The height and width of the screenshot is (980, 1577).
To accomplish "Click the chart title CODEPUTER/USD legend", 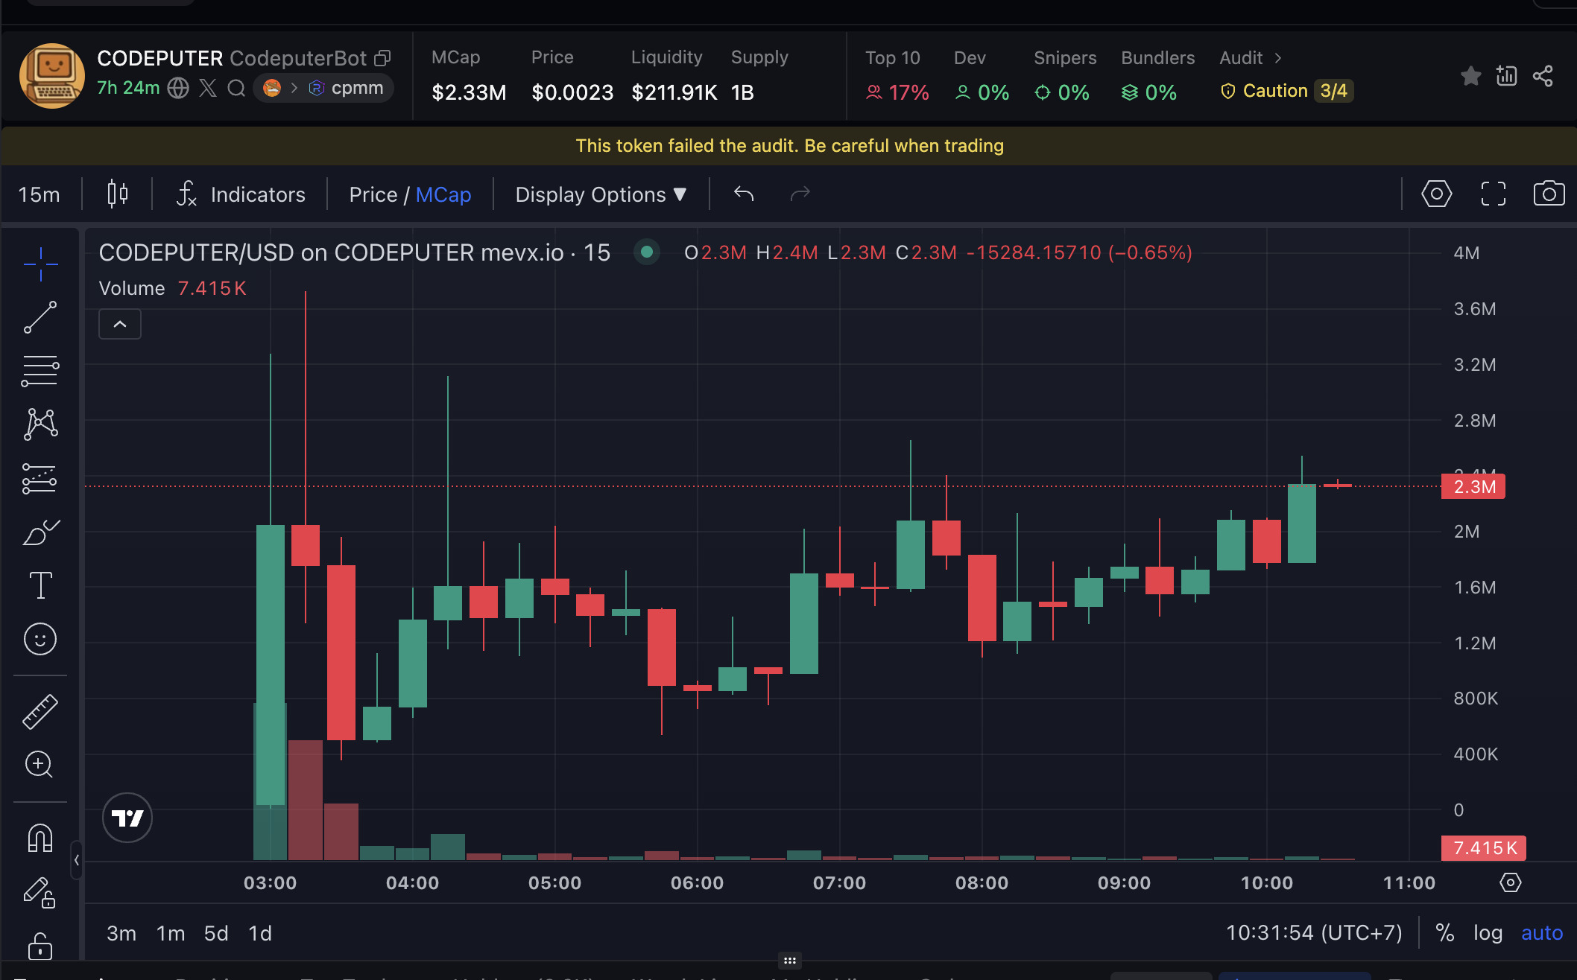I will [x=354, y=253].
